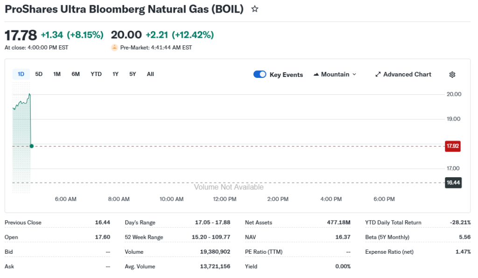Screen dimensions: 478x278
Task: Click the star icon to follow BOIL
Action: pyautogui.click(x=255, y=9)
